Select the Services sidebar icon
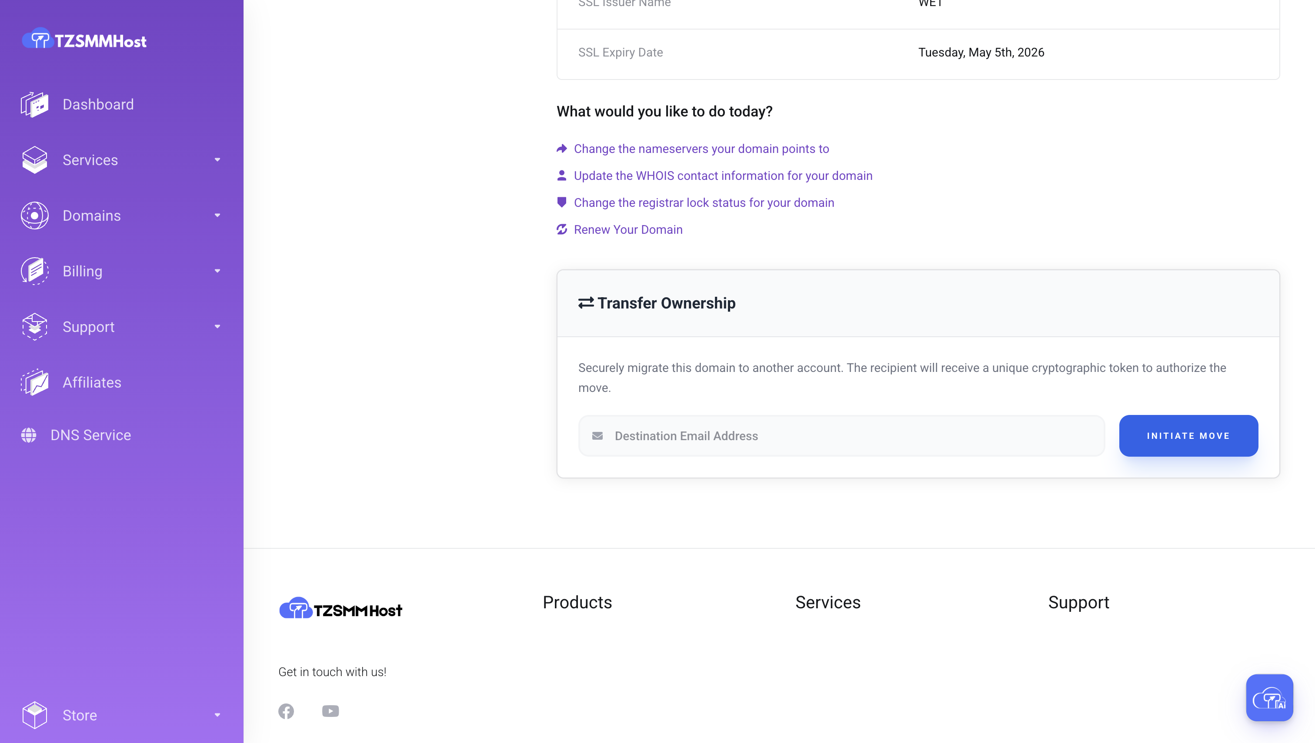Screen dimensions: 1315x743 pos(34,160)
